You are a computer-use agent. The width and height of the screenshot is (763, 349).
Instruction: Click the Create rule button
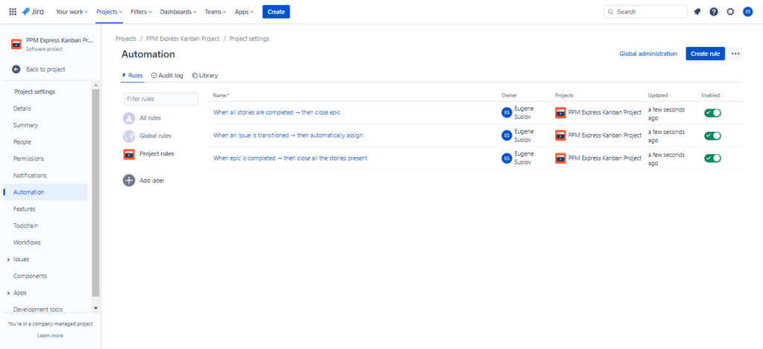point(705,54)
